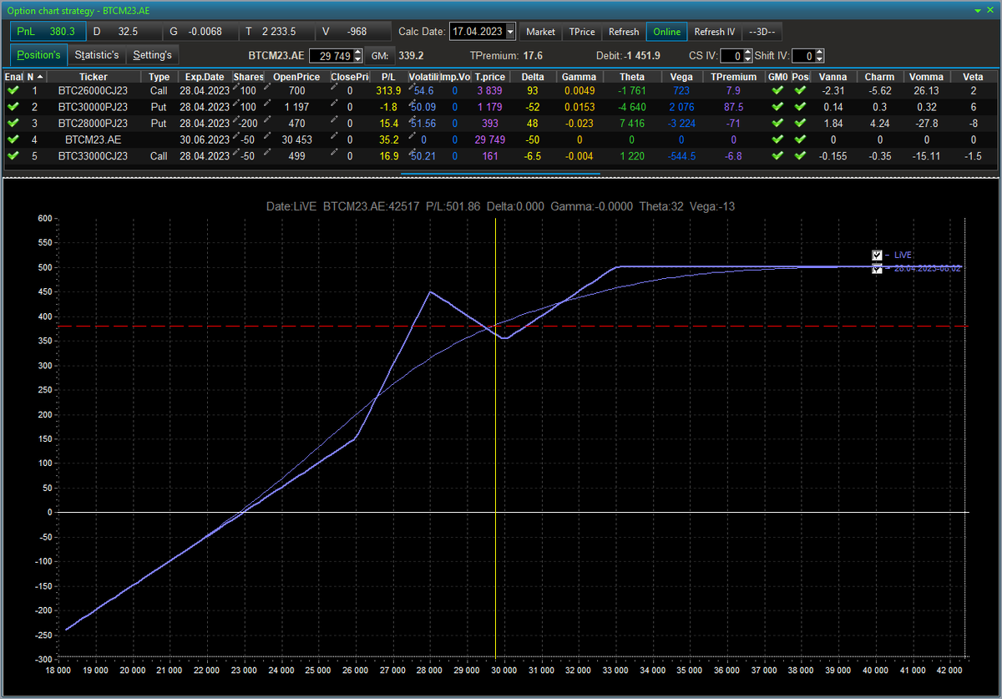
Task: Edit ClosePrice pencil for BTC28000PJ23 row
Action: (334, 119)
